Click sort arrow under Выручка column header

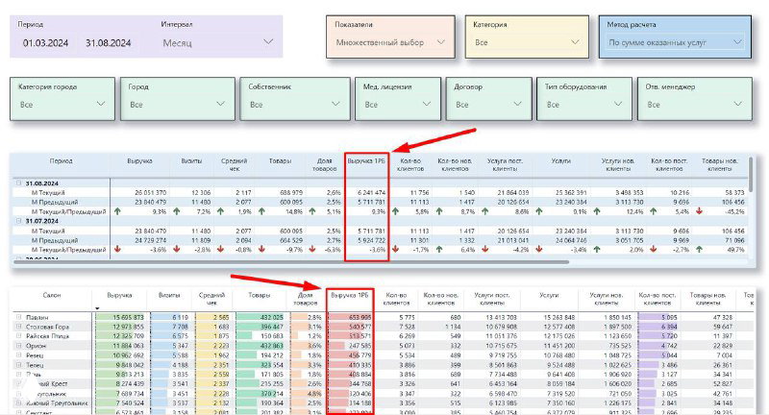tap(97, 308)
